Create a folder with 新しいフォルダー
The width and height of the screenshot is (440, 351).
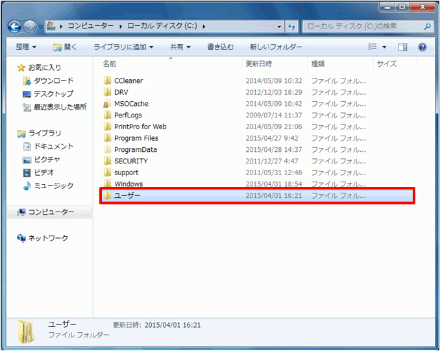(276, 47)
